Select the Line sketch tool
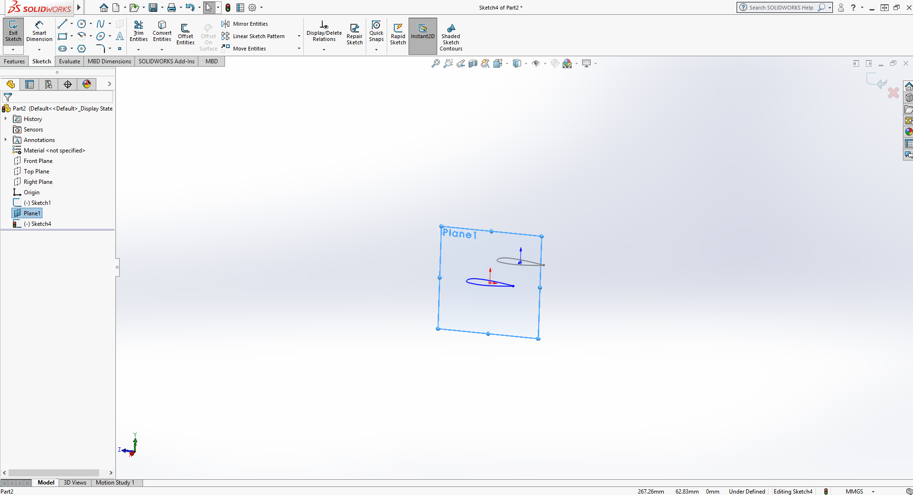Viewport: 913px width, 495px height. pyautogui.click(x=62, y=24)
